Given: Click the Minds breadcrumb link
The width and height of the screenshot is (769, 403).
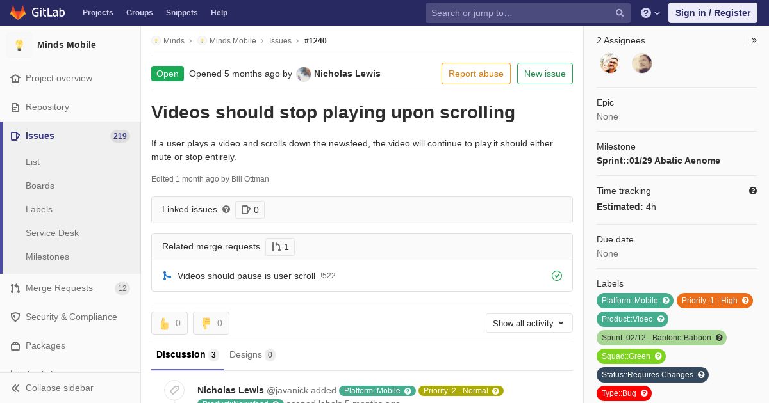Looking at the screenshot, I should (174, 40).
